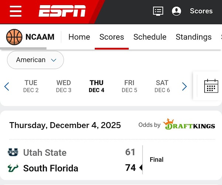This screenshot has height=185, width=222.
Task: Open the South Florida team link
Action: coord(51,168)
